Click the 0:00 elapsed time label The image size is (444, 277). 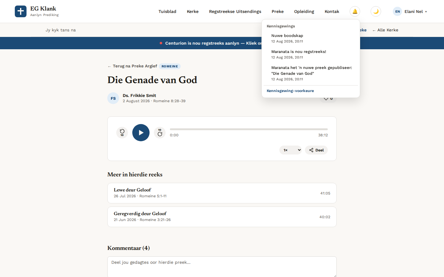point(174,135)
